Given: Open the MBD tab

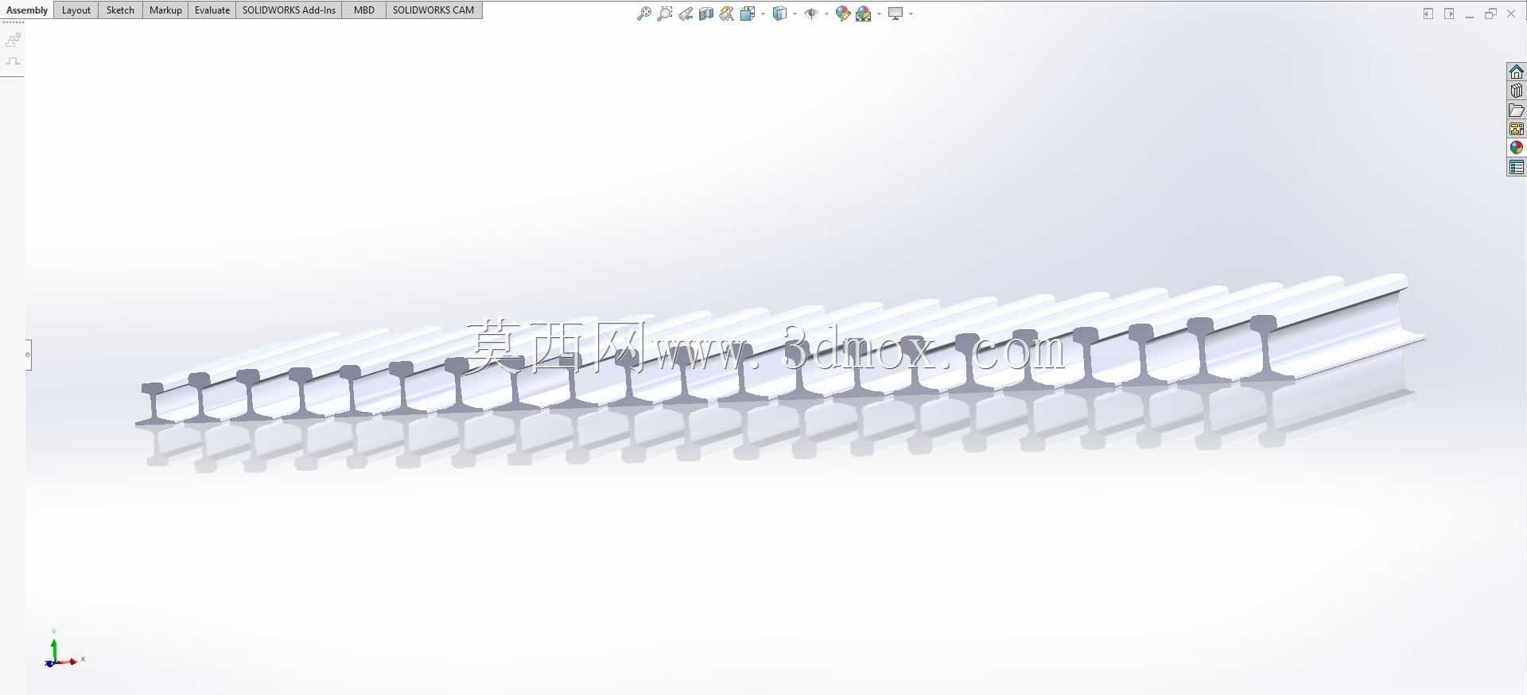Looking at the screenshot, I should [363, 10].
